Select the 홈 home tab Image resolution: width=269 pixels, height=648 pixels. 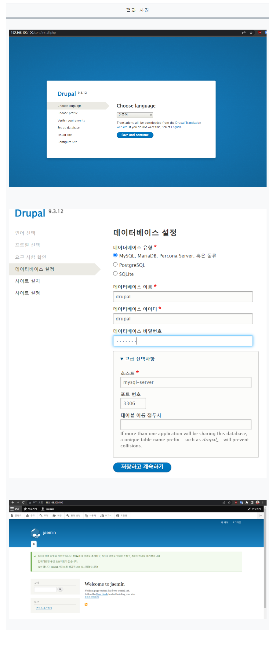34,544
